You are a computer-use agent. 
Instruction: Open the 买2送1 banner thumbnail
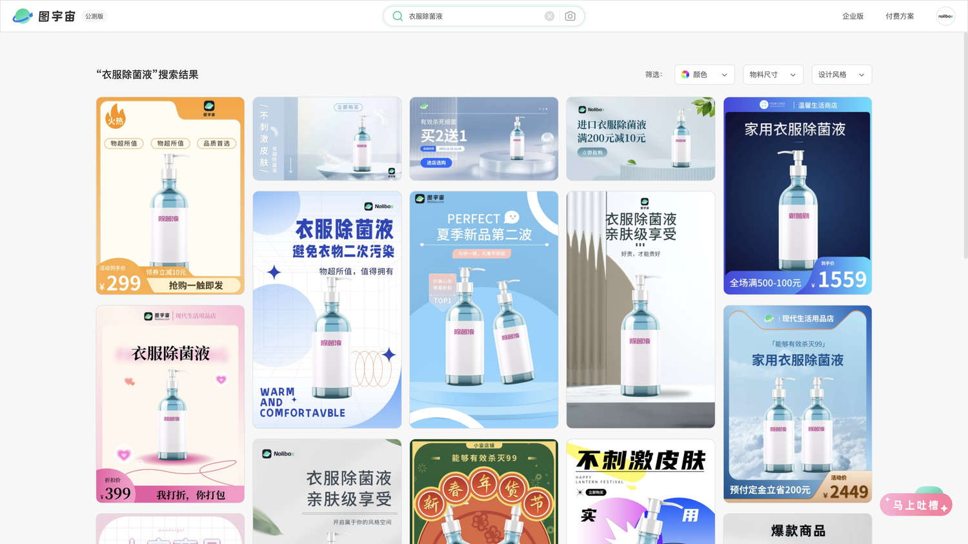coord(484,139)
